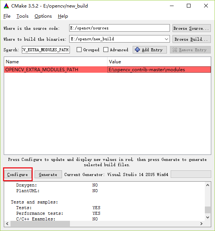Enable the Grouped checkbox

point(79,50)
